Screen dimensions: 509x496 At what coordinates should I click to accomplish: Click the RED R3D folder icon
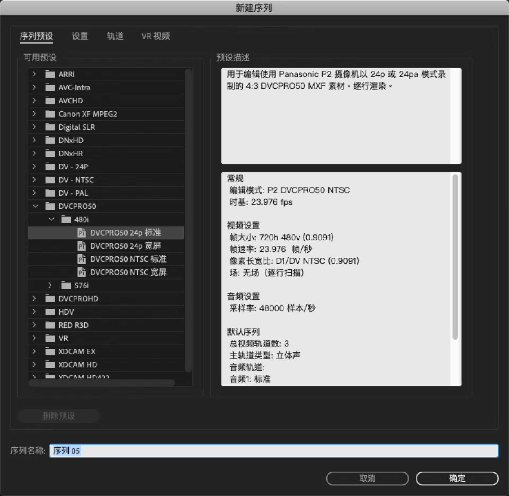coord(50,325)
